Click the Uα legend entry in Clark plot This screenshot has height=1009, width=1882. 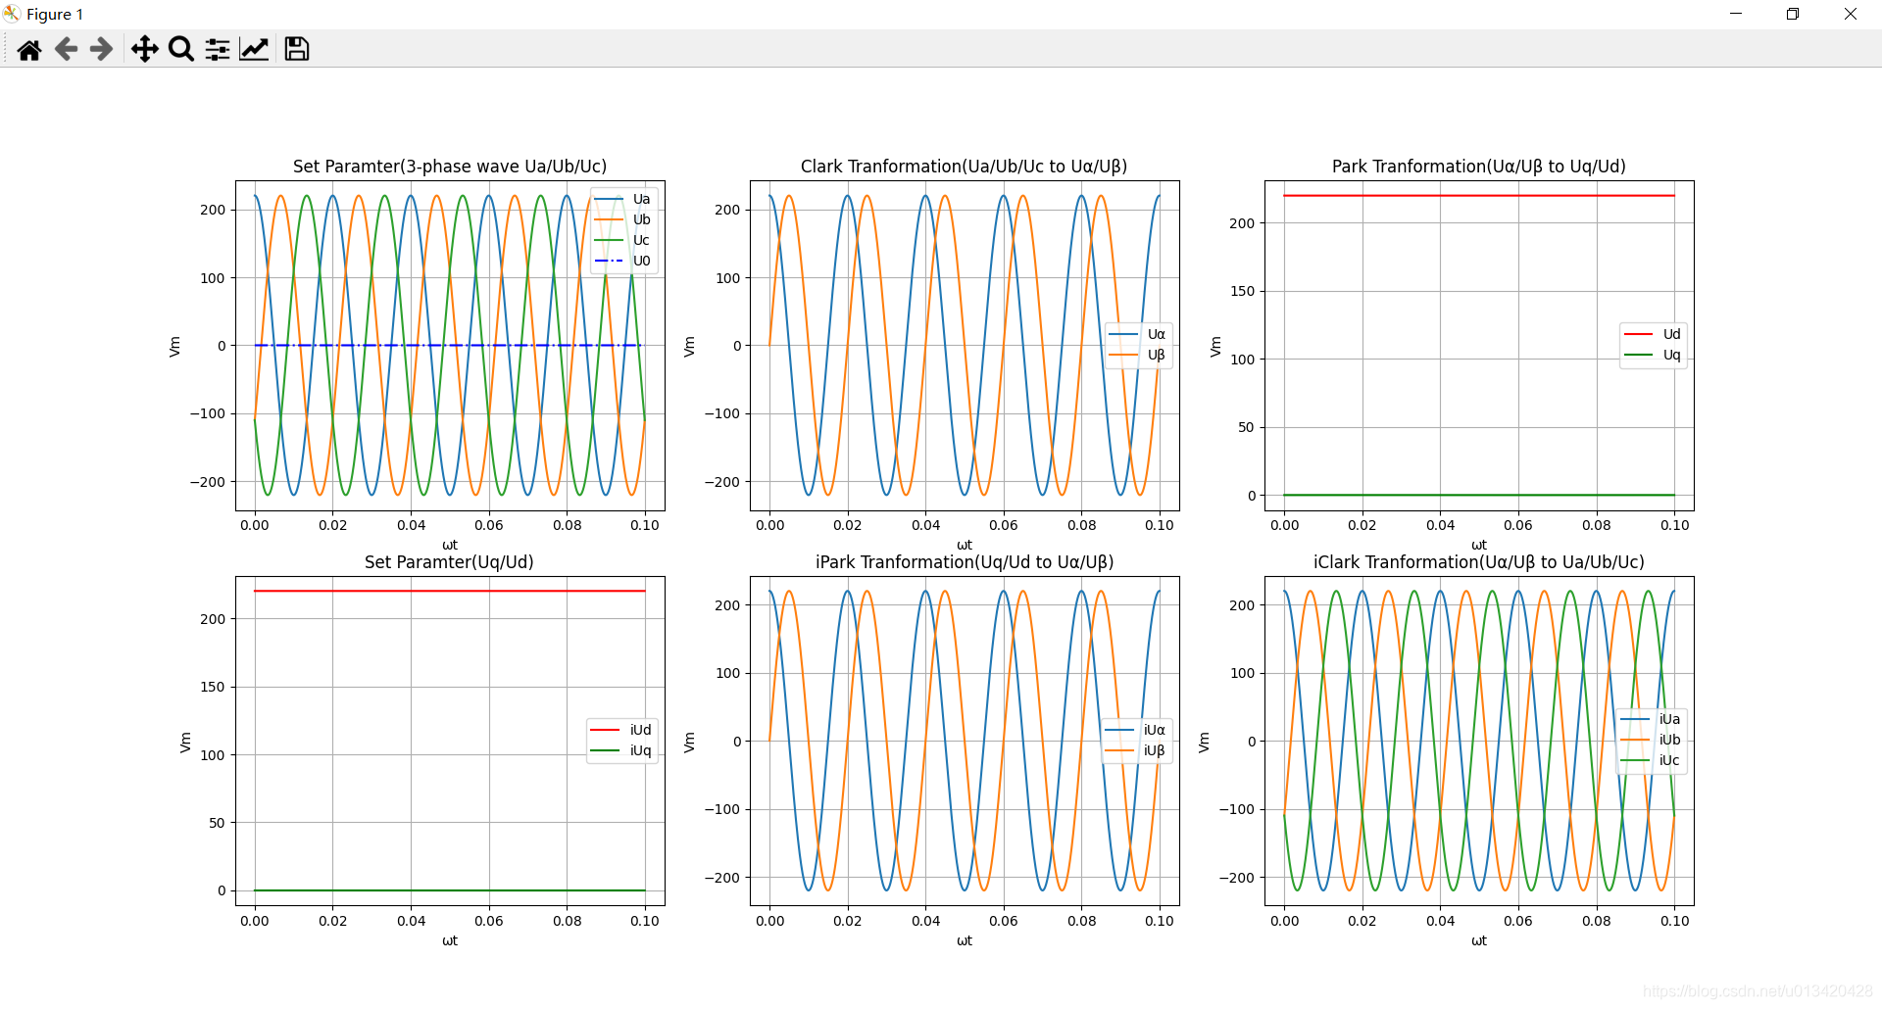pyautogui.click(x=1137, y=334)
